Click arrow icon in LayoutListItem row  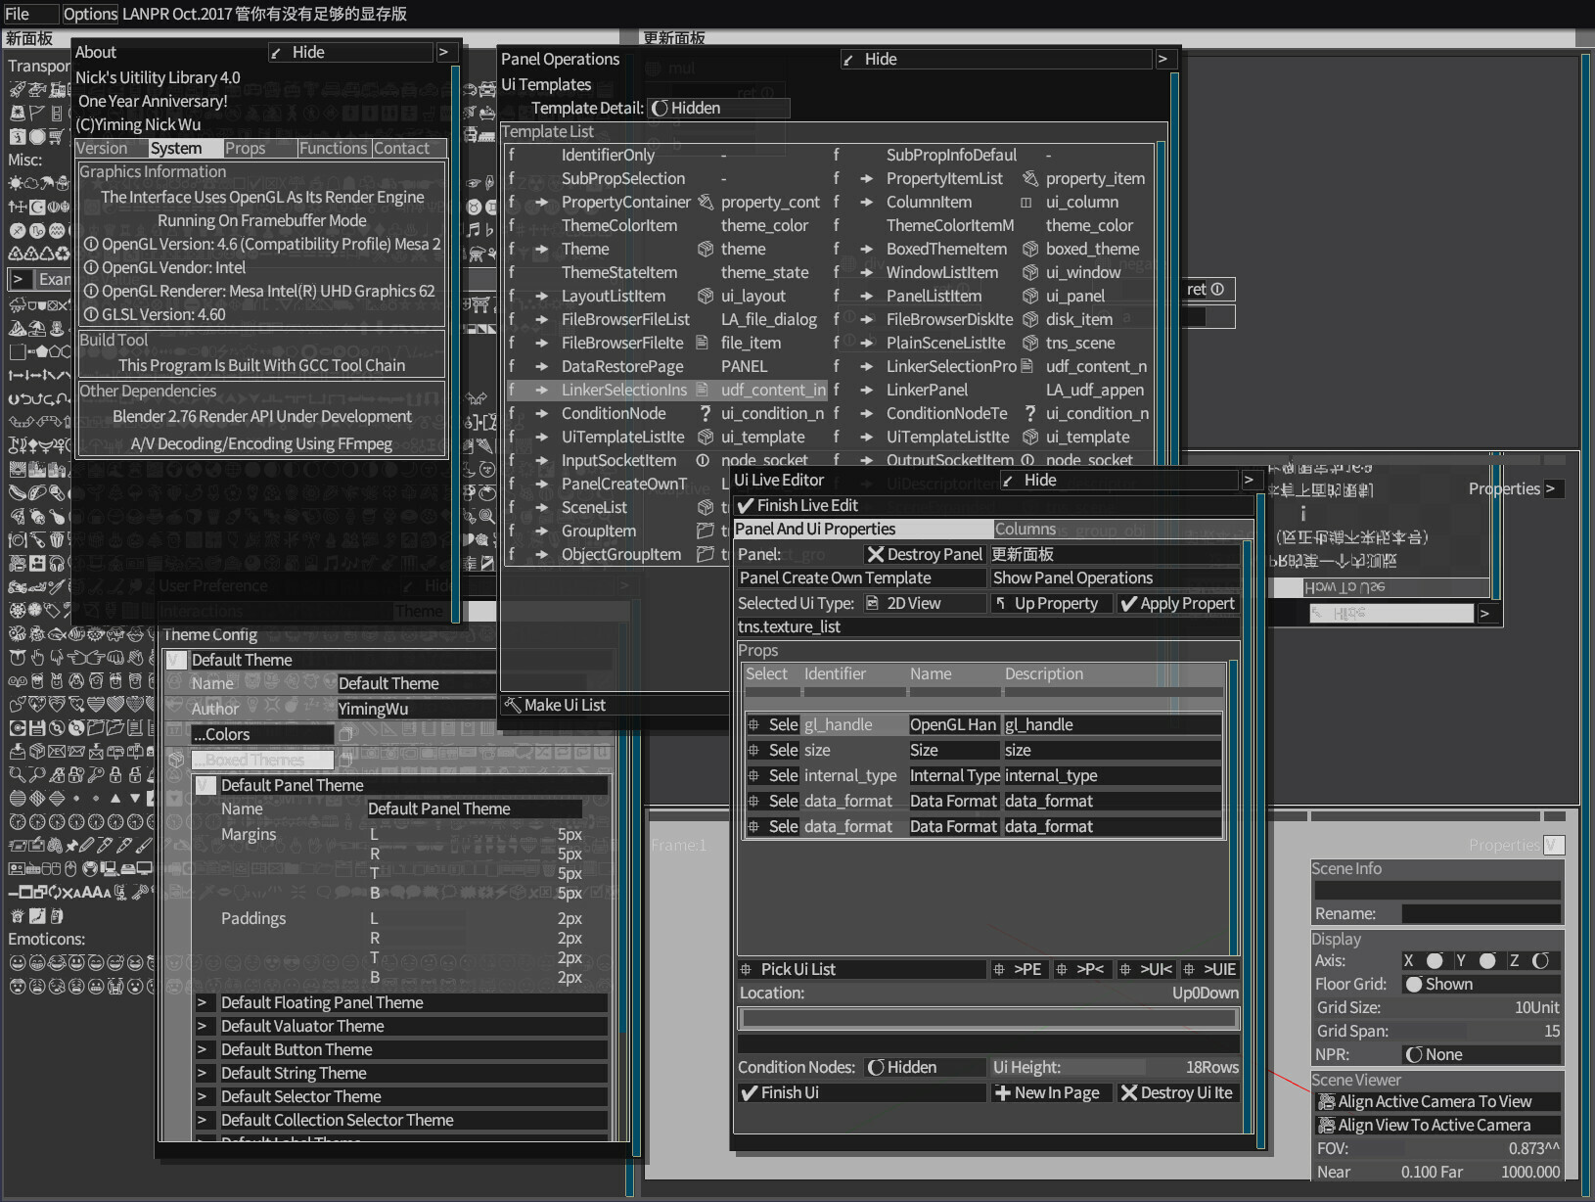(x=541, y=296)
